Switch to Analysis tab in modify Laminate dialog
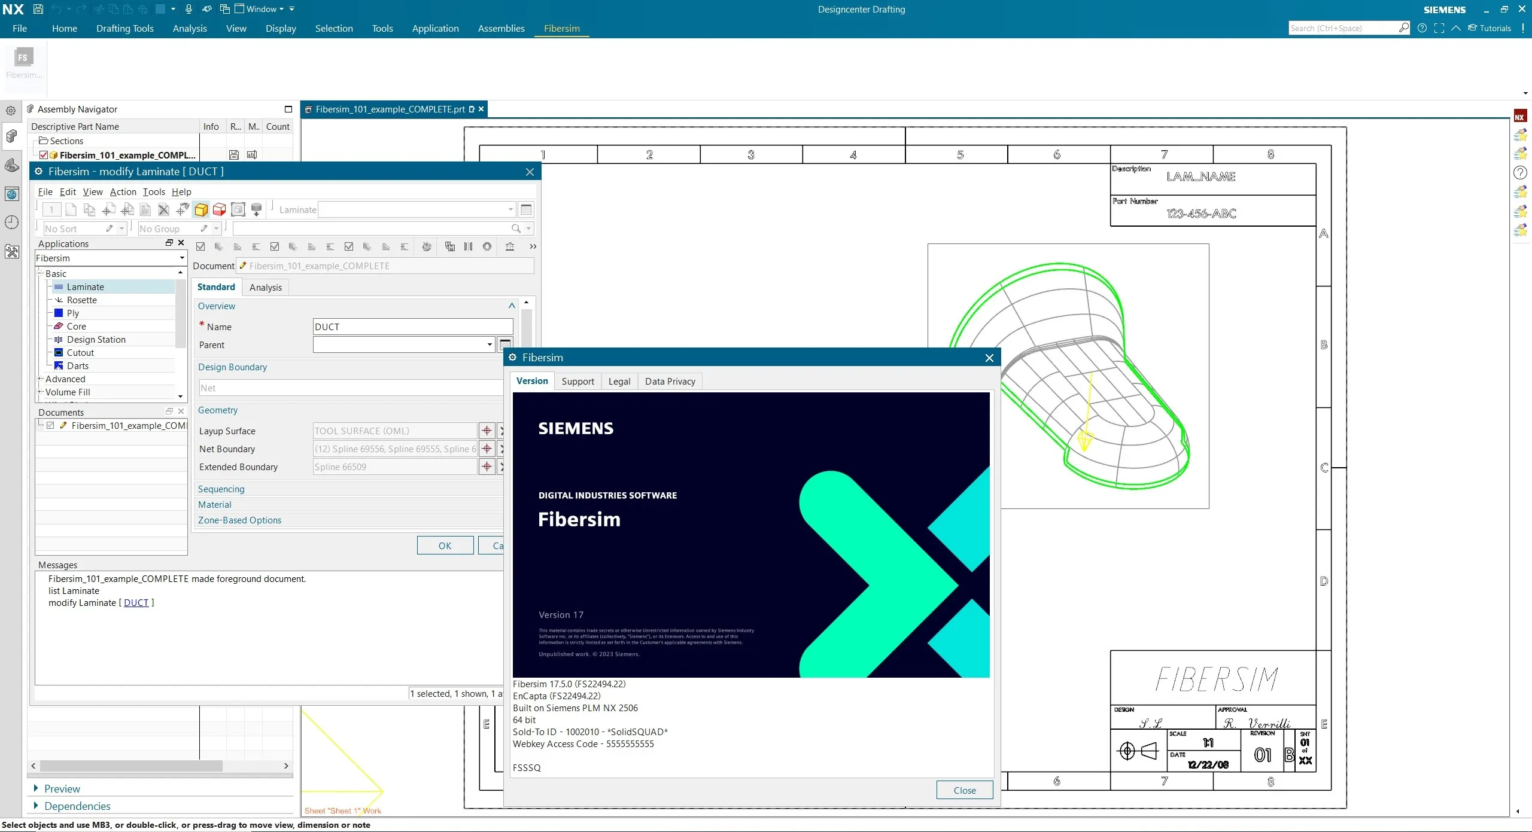This screenshot has height=832, width=1532. coord(265,287)
